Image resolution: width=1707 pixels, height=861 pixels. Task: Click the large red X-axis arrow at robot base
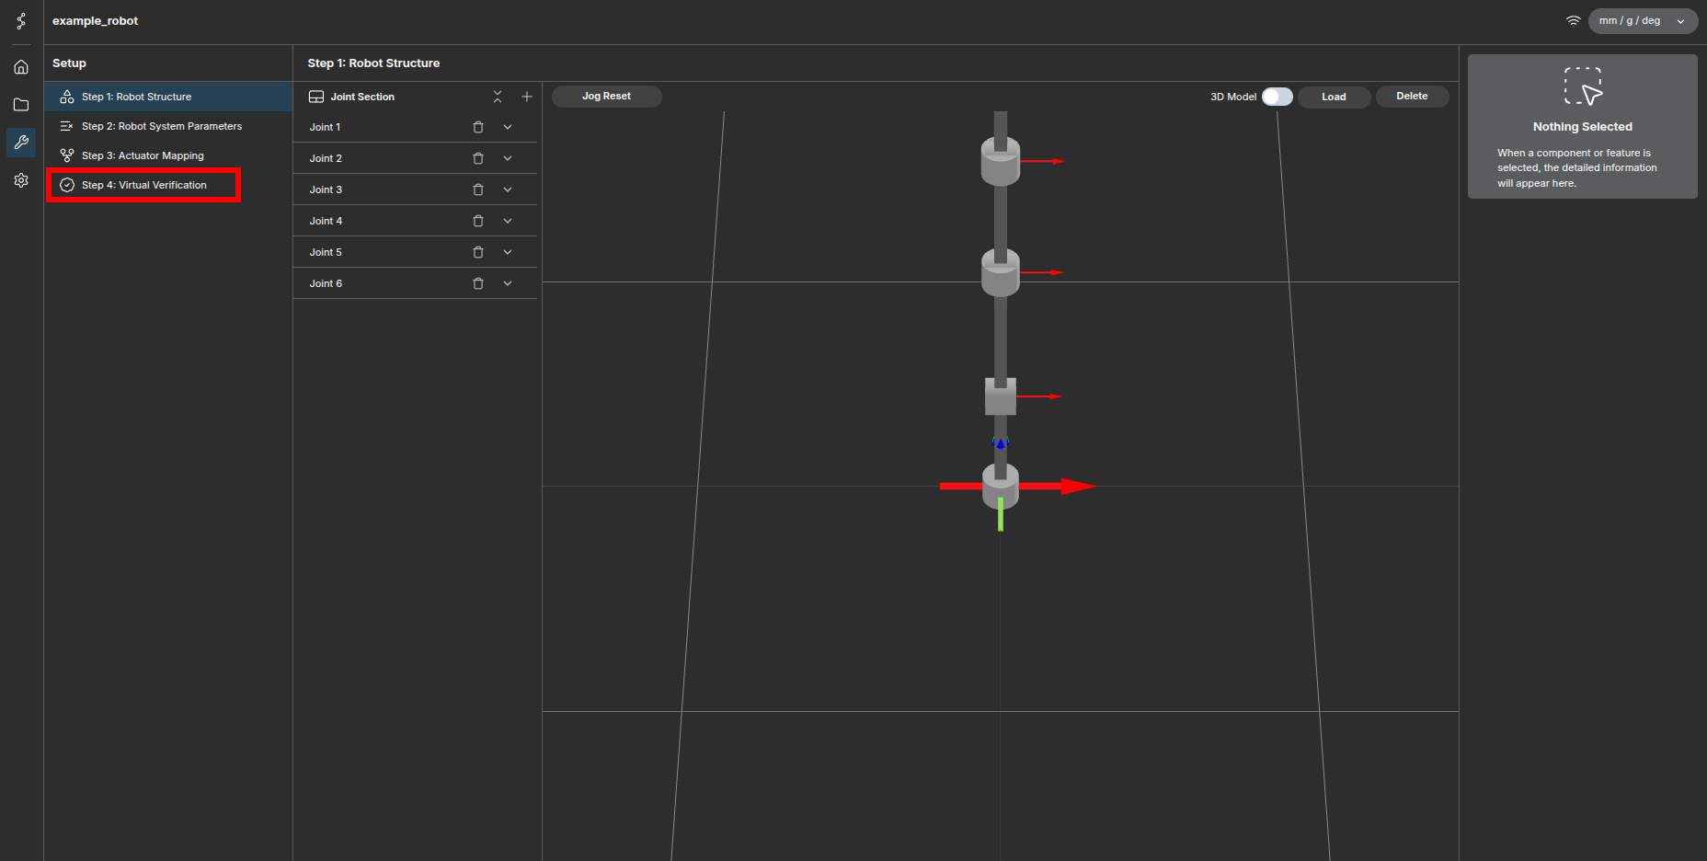(x=1074, y=486)
